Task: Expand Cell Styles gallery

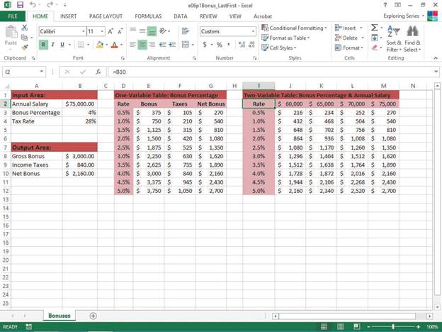Action: pos(279,48)
